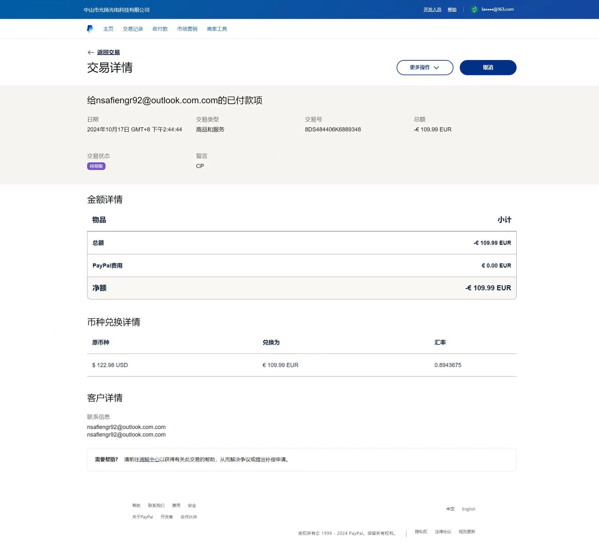
Task: Click the green account shield icon
Action: (x=474, y=9)
